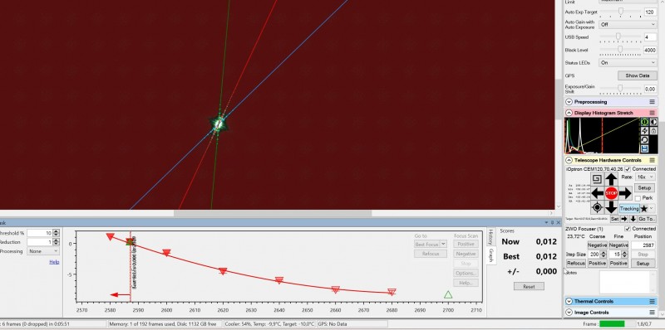Viewport: 665px width, 330px height.
Task: Click Coarse Negative focuser button
Action: tap(597, 245)
